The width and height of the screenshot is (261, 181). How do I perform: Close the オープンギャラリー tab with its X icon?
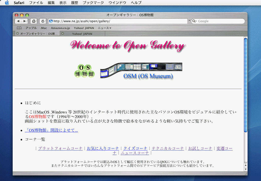click(x=17, y=34)
